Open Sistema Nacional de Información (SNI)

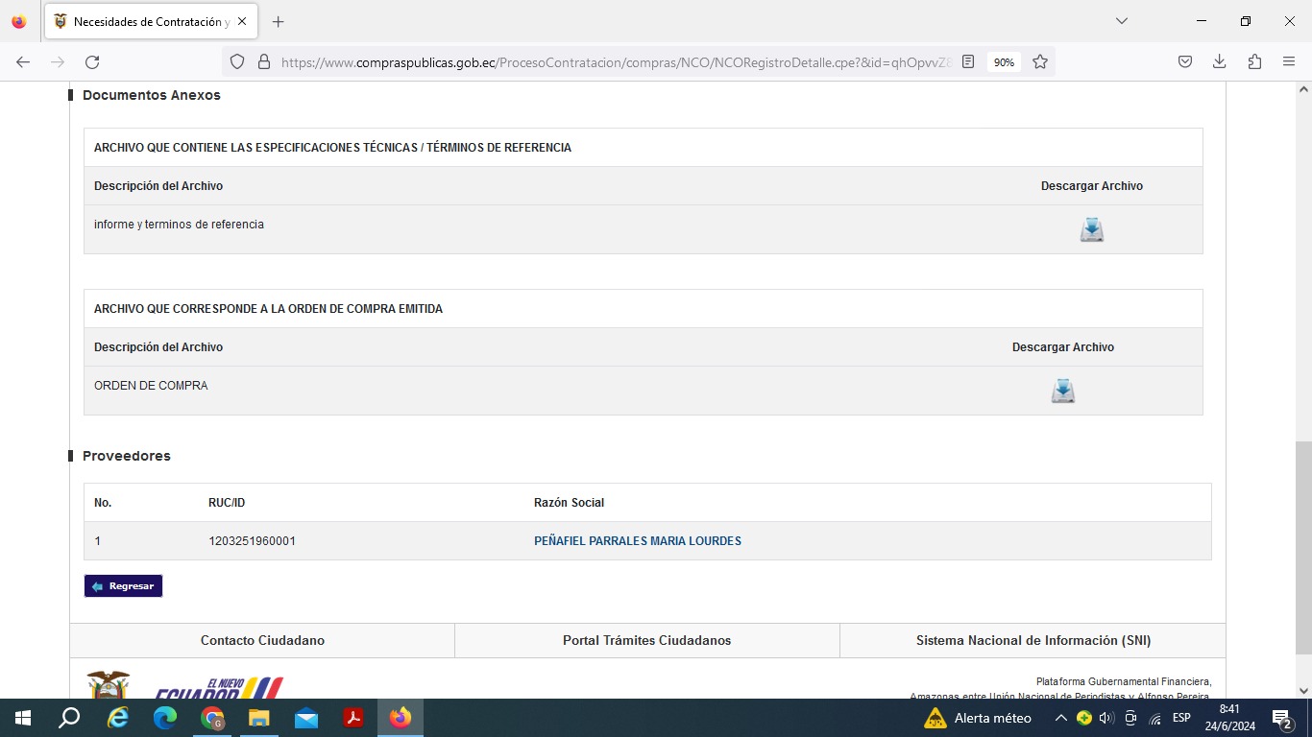[x=1033, y=640]
